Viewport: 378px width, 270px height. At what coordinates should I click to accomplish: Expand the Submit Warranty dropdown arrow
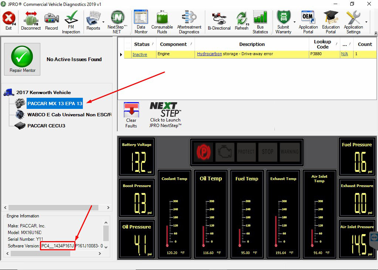tap(294, 22)
